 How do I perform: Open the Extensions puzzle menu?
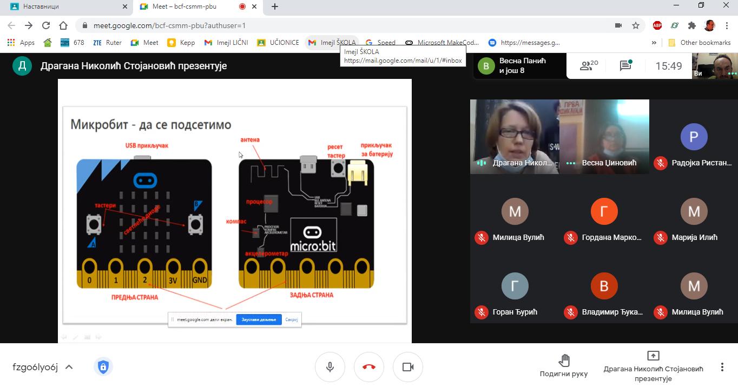point(692,25)
